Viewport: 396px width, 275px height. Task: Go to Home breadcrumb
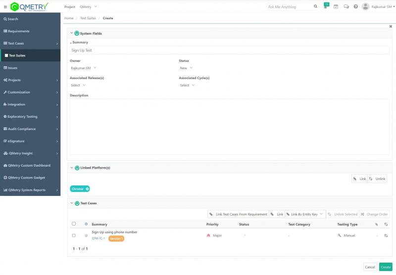[69, 18]
